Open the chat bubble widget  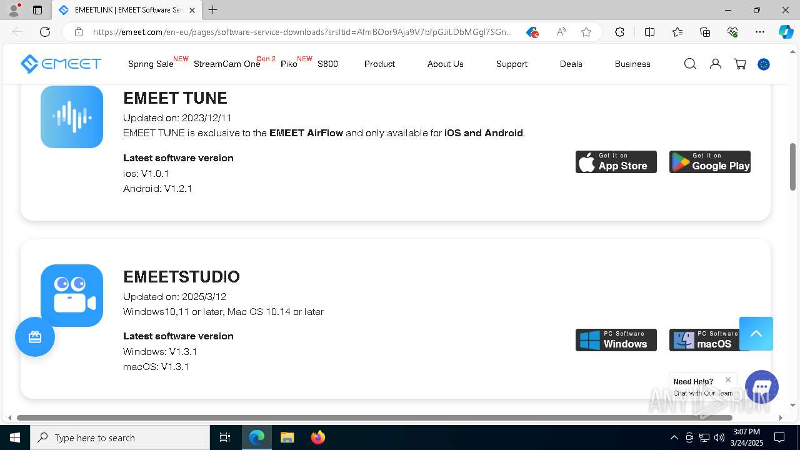point(762,386)
